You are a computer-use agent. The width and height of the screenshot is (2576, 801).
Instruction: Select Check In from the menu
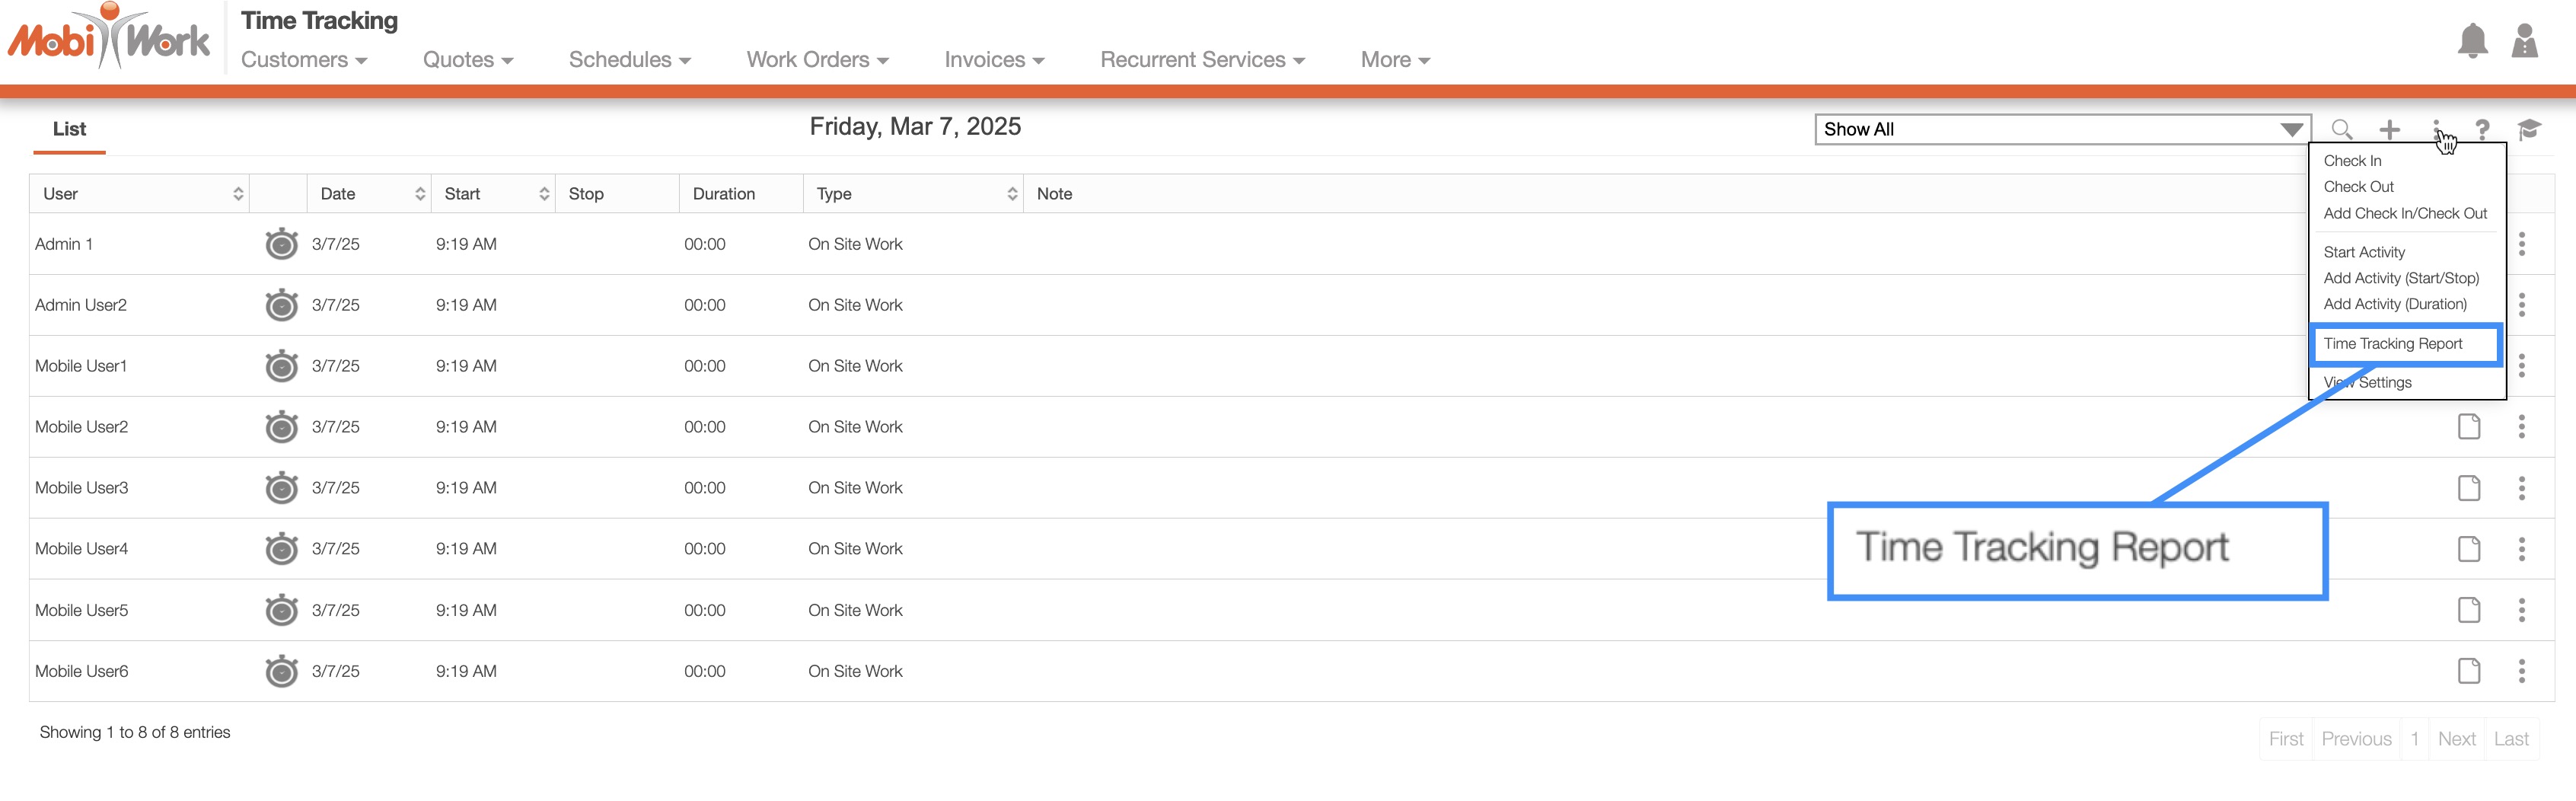coord(2352,161)
